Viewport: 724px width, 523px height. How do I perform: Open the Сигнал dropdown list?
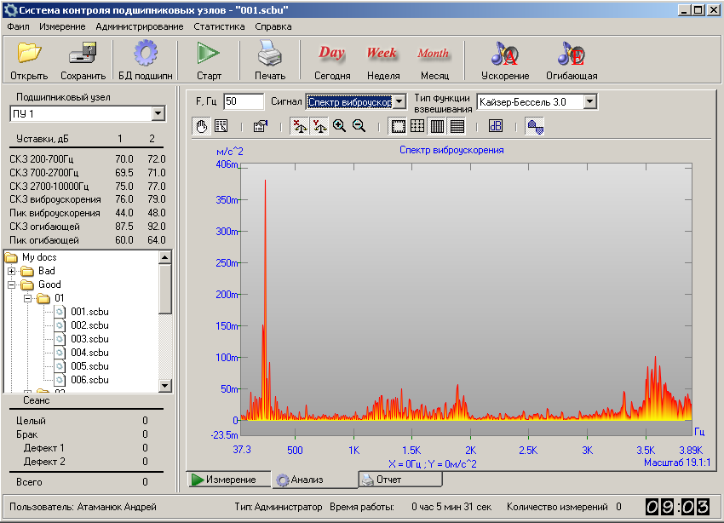pos(399,101)
